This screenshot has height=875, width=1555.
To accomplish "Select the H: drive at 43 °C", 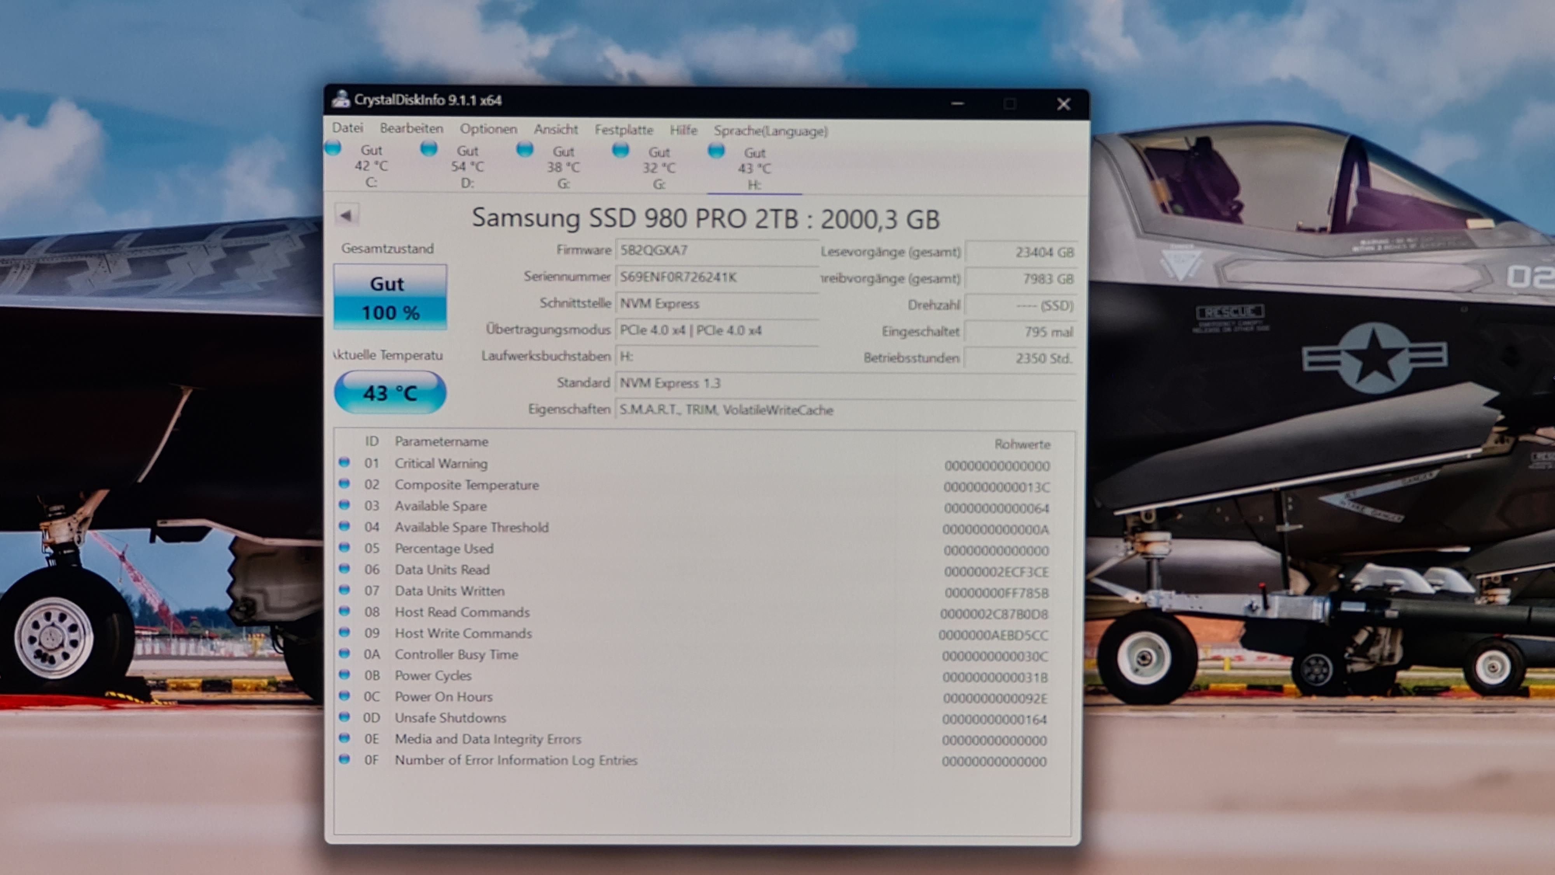I will pos(754,168).
